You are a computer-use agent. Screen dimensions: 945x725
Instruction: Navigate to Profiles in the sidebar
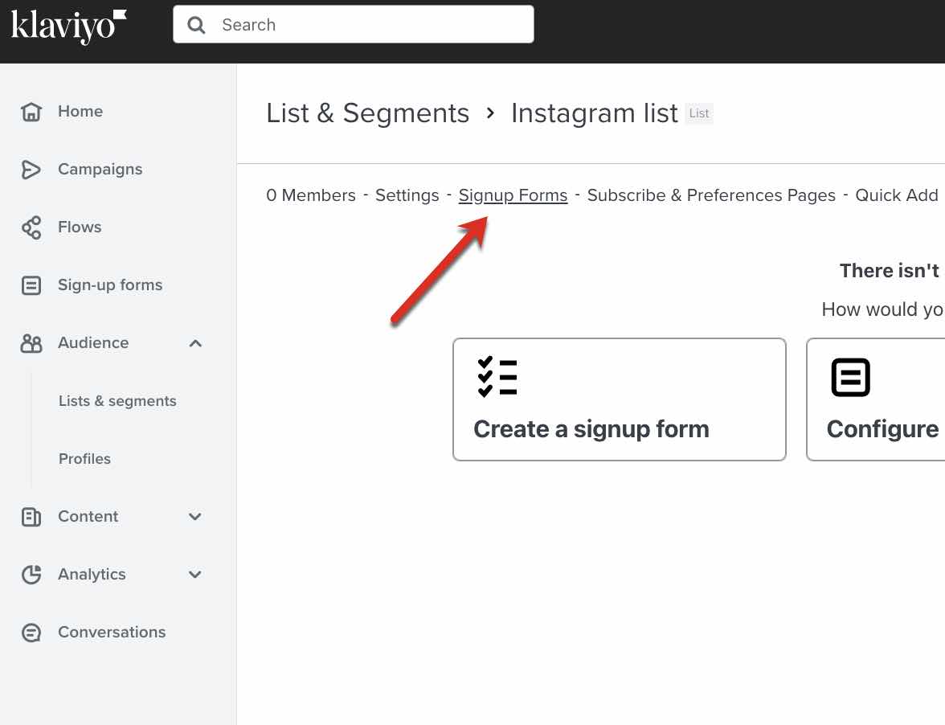(84, 459)
